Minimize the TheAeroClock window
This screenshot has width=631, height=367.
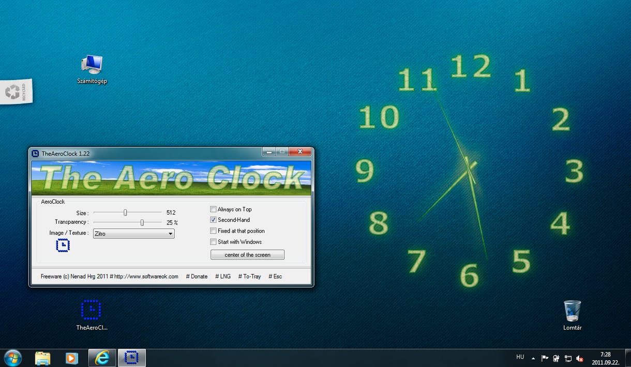268,152
